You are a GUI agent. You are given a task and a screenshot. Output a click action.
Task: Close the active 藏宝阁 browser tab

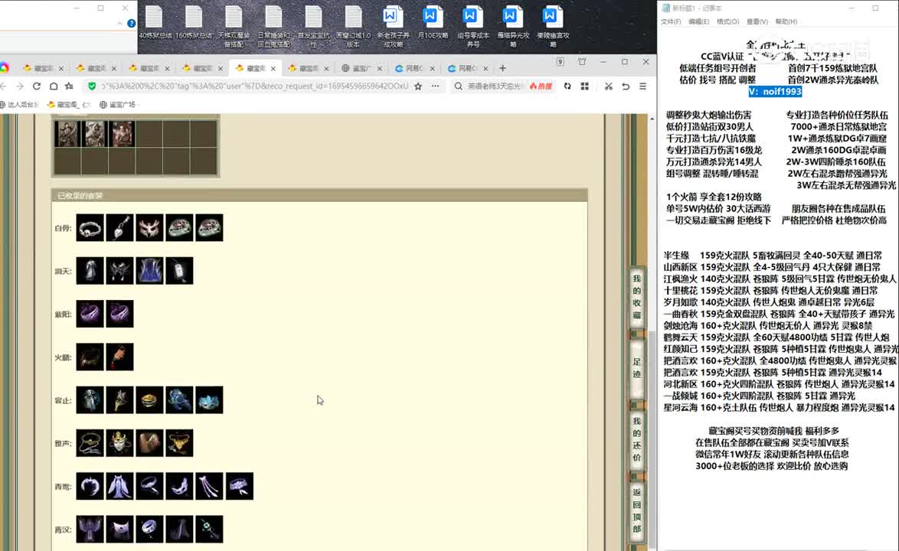(273, 68)
